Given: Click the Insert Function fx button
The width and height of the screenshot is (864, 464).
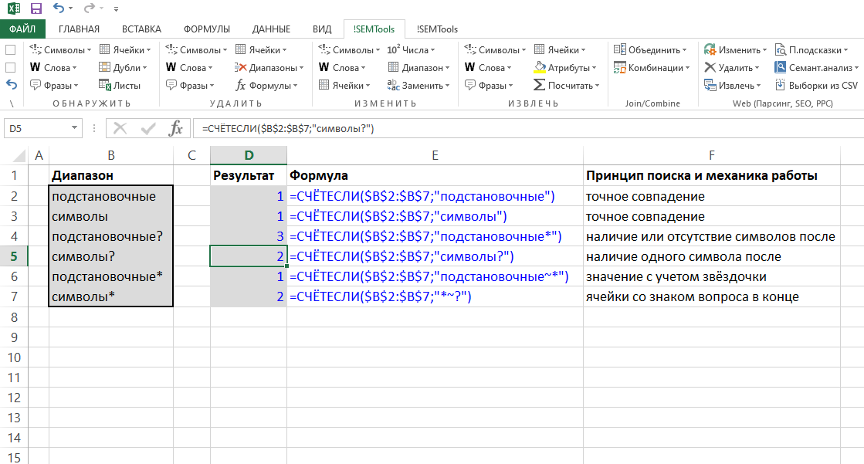Looking at the screenshot, I should (176, 128).
